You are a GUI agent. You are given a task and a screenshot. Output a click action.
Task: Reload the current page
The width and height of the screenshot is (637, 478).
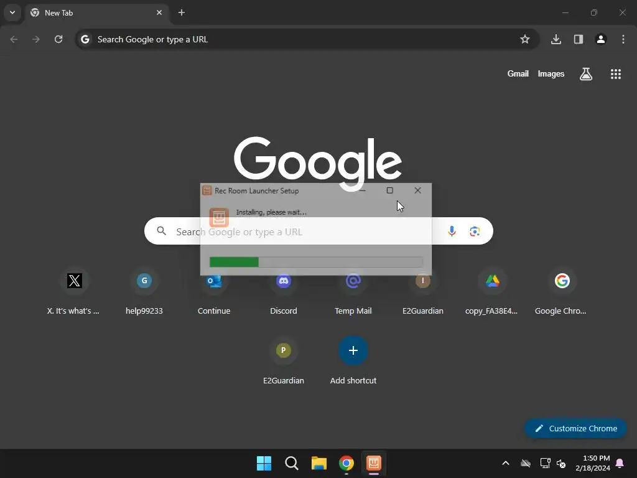tap(58, 39)
